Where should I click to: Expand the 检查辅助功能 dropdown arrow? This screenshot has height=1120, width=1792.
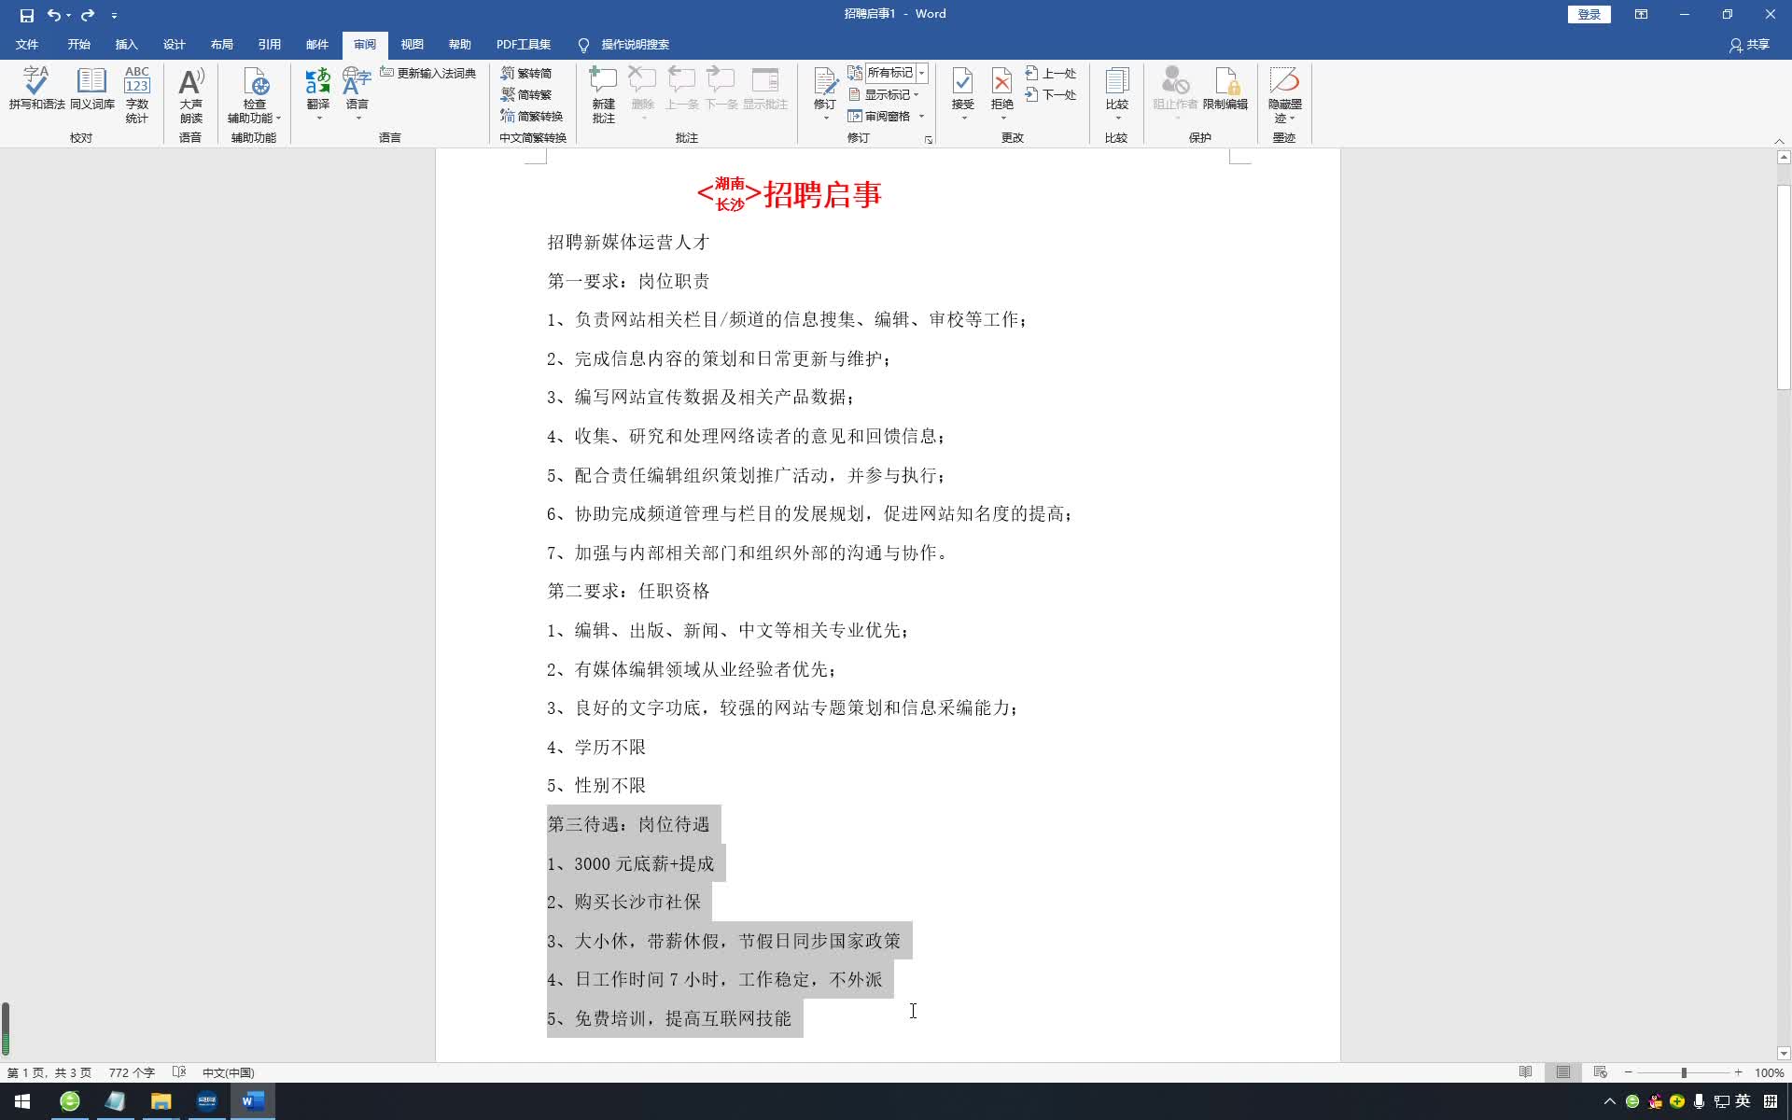[x=278, y=119]
